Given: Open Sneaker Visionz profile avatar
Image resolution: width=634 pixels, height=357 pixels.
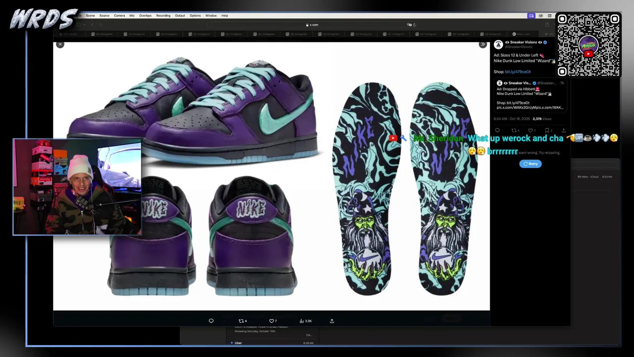Looking at the screenshot, I should point(498,44).
